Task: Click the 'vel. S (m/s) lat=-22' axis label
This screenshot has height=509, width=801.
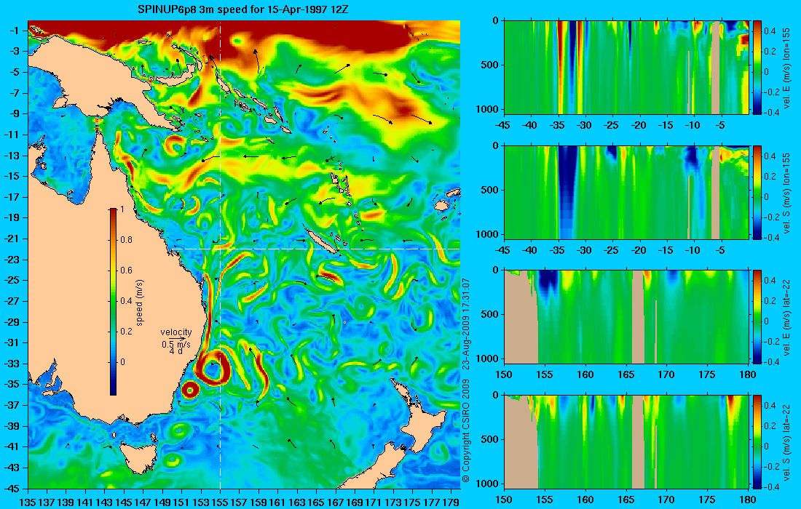Action: click(x=786, y=441)
